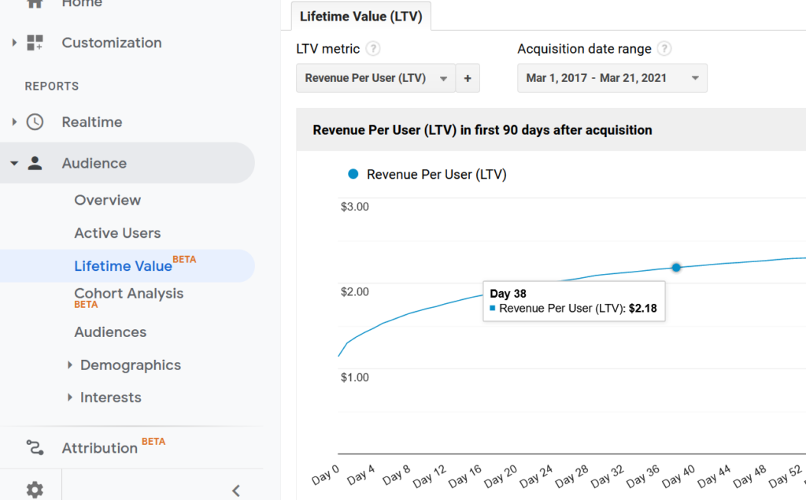Screen dimensions: 806x500
Task: Open the Revenue Per User metric dropdown
Action: pyautogui.click(x=376, y=78)
